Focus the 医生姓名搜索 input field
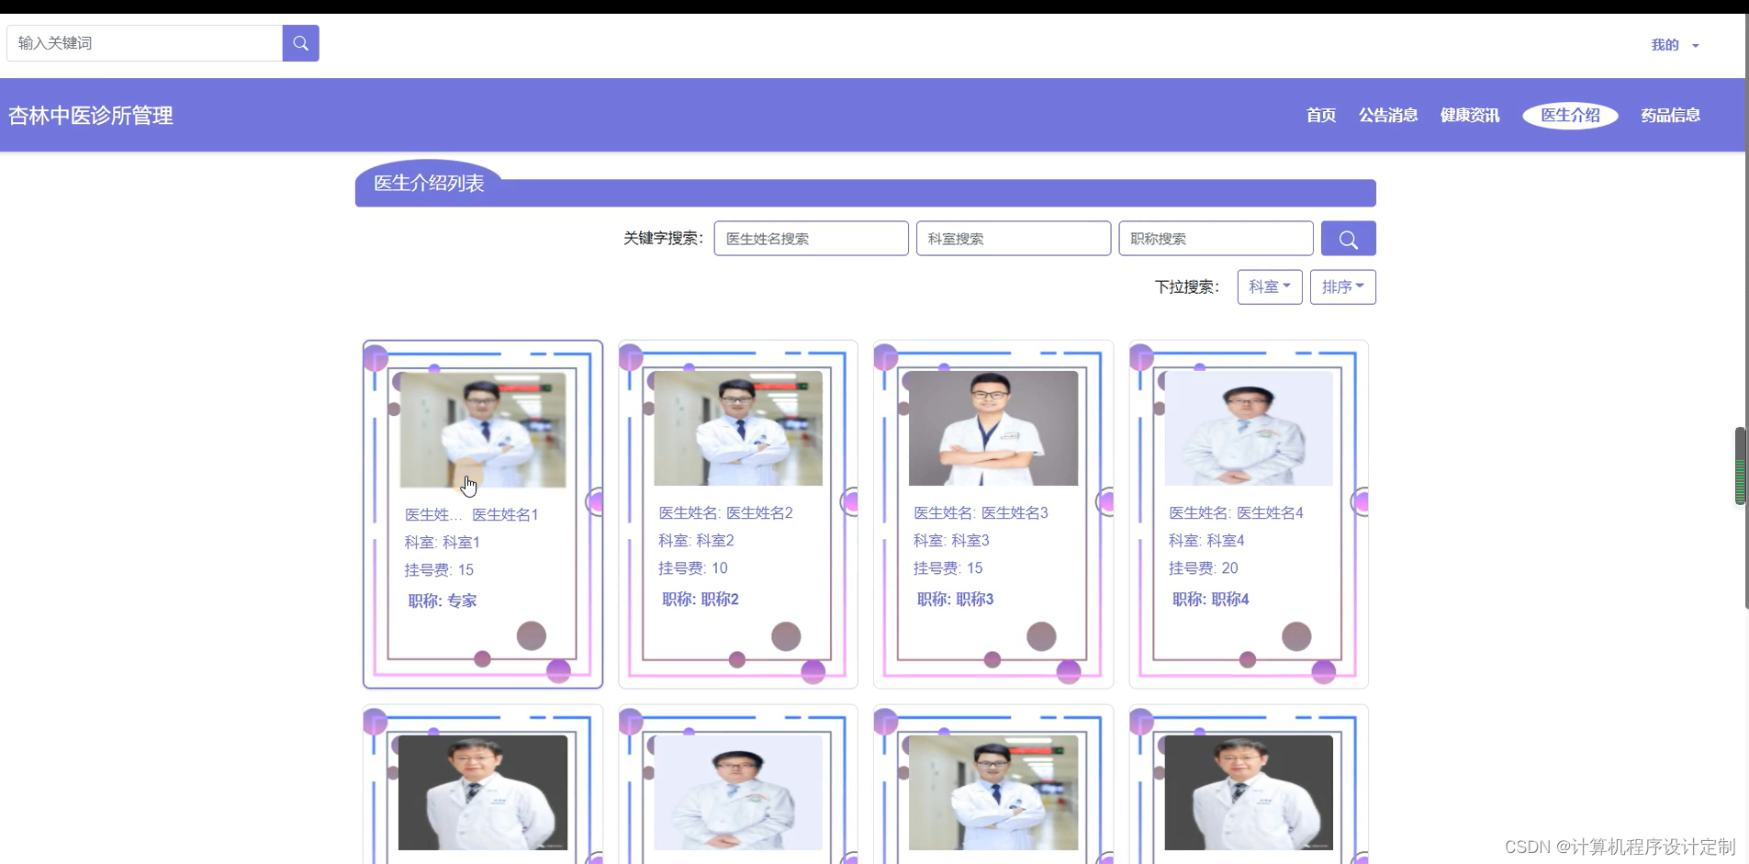Viewport: 1749px width, 864px height. (x=811, y=239)
